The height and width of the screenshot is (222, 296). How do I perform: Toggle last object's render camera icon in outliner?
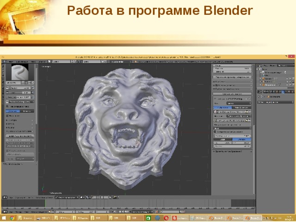point(293,85)
